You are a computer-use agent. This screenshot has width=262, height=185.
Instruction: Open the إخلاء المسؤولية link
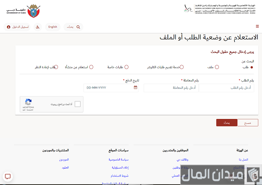[120, 168]
